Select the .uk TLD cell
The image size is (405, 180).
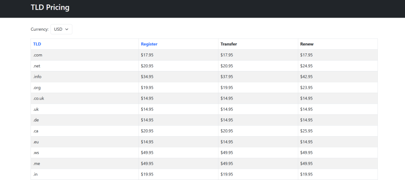[85, 109]
